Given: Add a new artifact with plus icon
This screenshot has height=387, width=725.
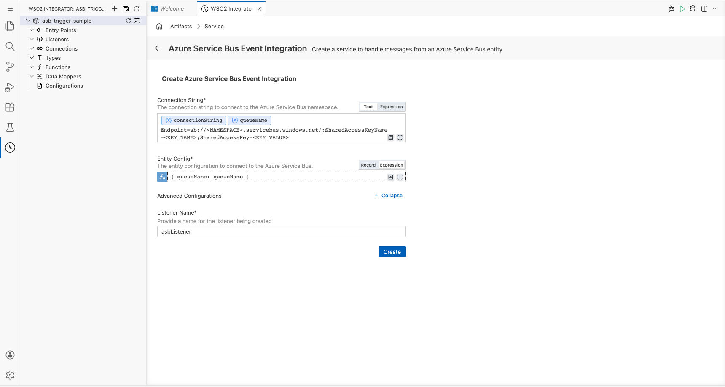Looking at the screenshot, I should click(114, 8).
